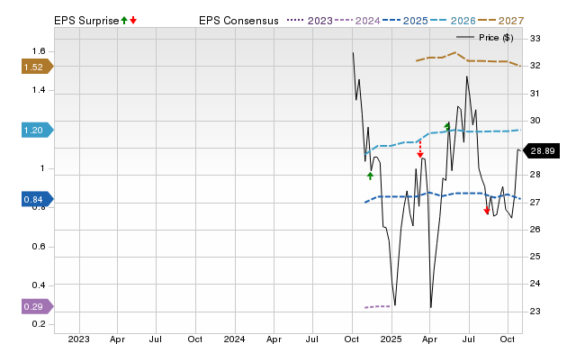Click the EPS Consensus legend title
Viewport: 576px width, 344px height.
pos(238,21)
